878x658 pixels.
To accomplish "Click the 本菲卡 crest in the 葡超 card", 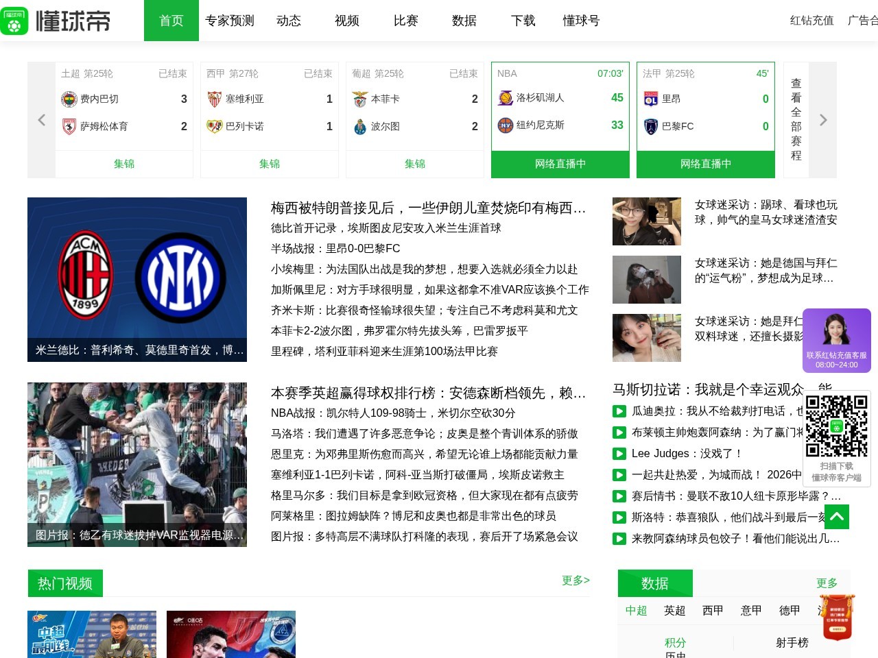I will [360, 99].
